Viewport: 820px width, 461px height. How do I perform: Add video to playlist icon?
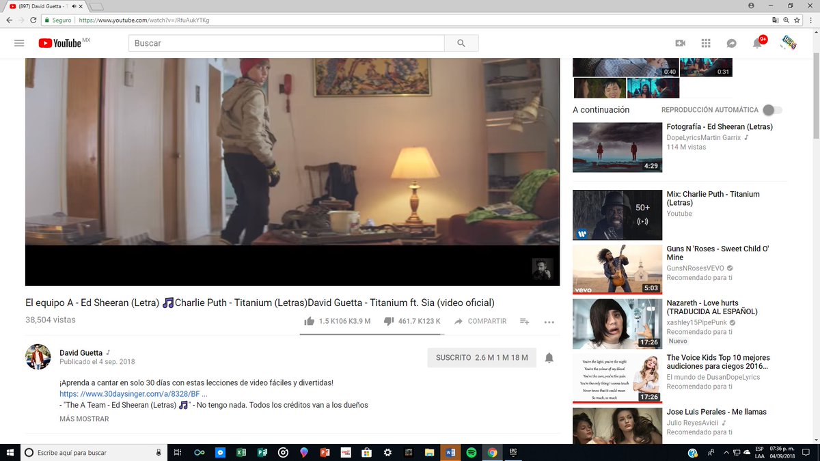tap(524, 321)
